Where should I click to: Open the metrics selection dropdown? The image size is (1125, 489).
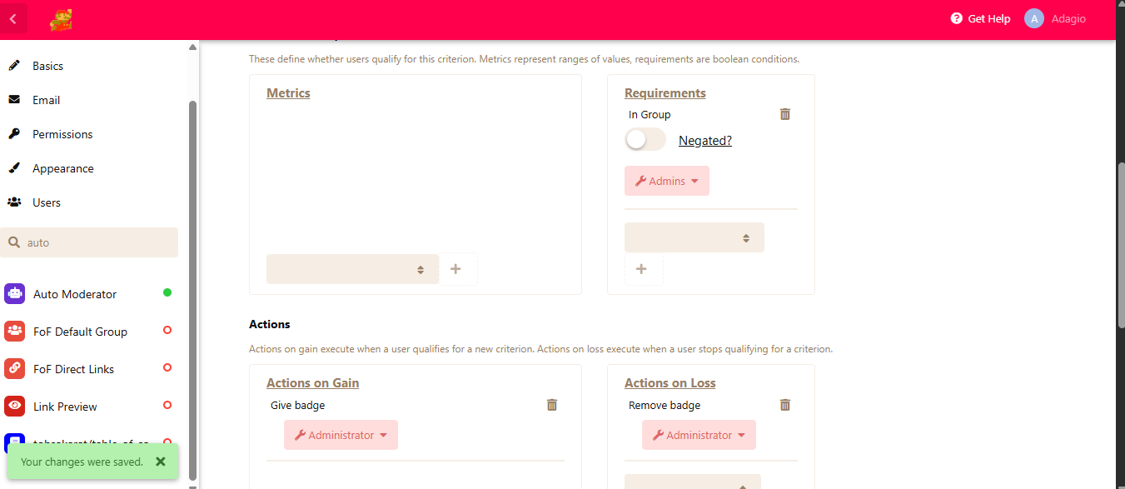tap(352, 269)
